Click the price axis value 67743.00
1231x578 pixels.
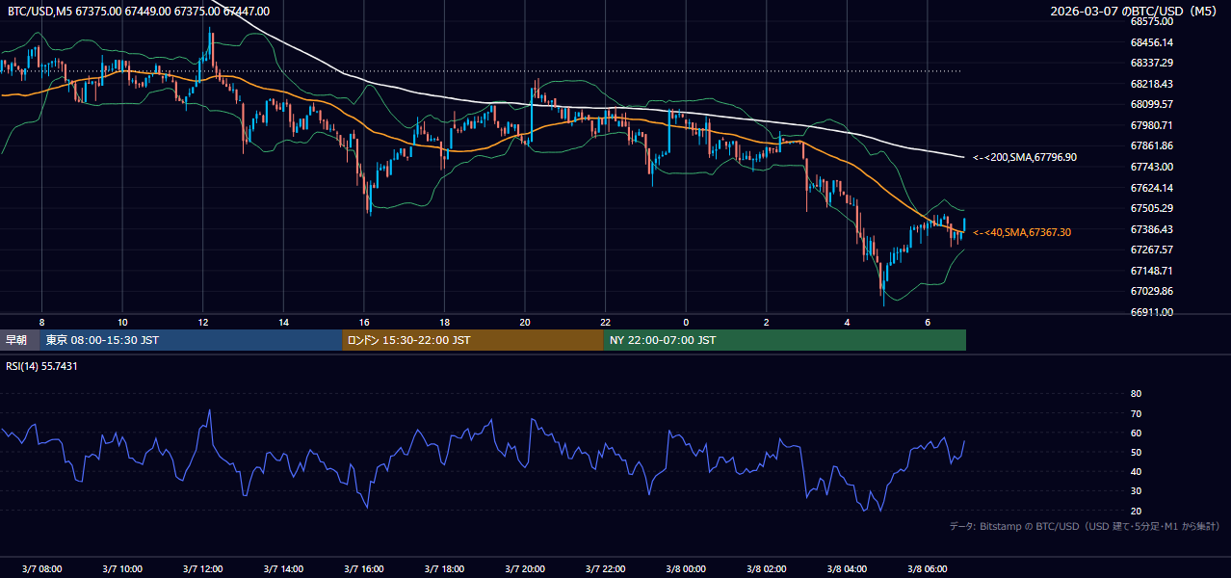coord(1151,167)
